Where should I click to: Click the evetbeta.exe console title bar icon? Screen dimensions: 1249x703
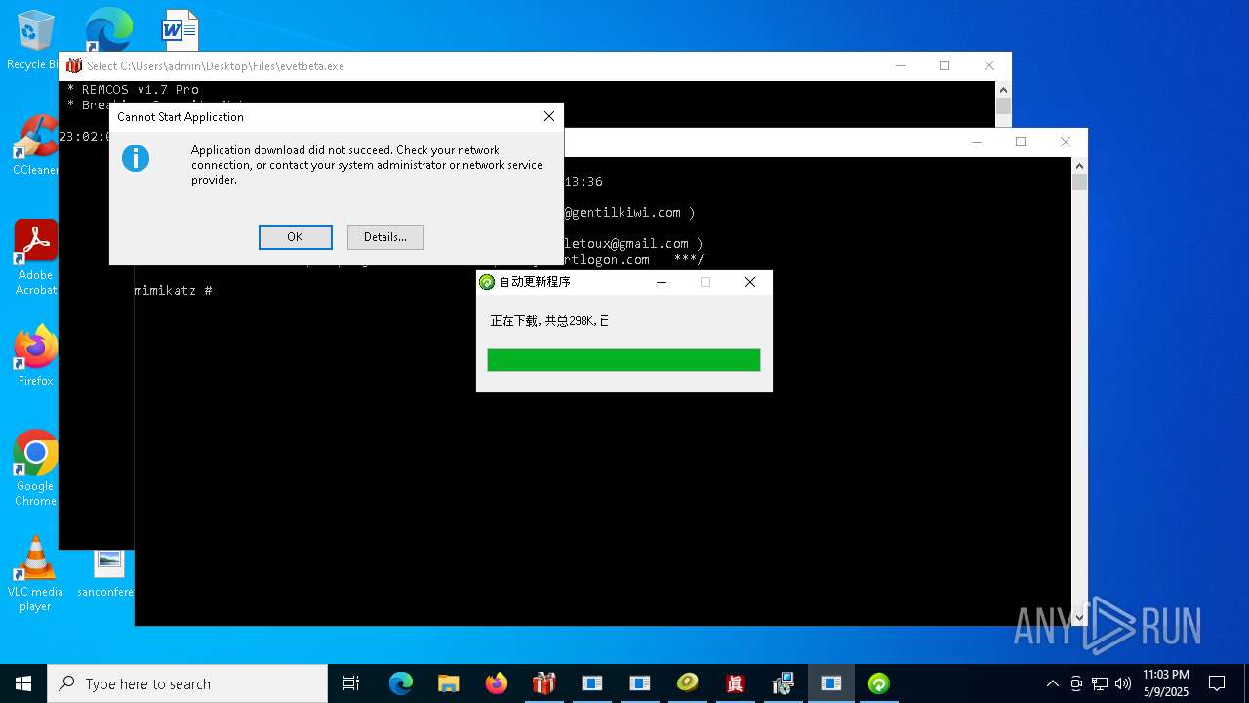(x=74, y=66)
